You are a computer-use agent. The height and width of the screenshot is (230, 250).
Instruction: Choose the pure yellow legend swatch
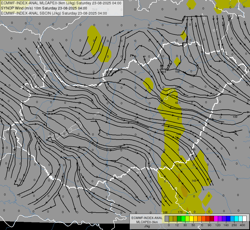coord(191,218)
